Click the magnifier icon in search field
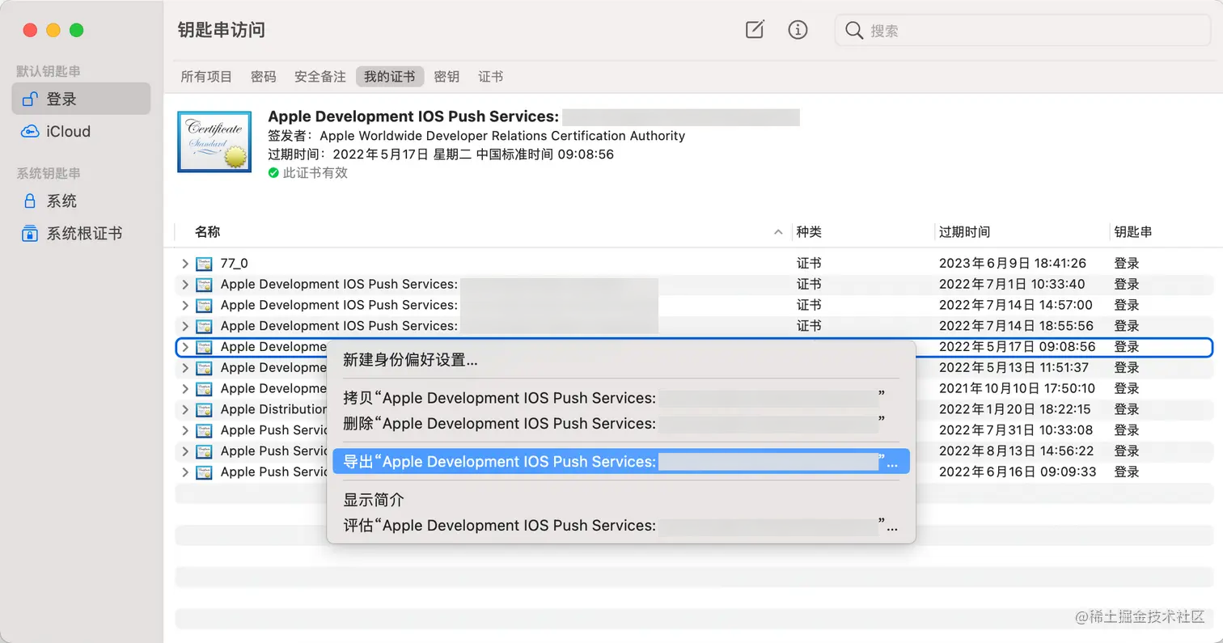Image resolution: width=1223 pixels, height=643 pixels. coord(853,31)
